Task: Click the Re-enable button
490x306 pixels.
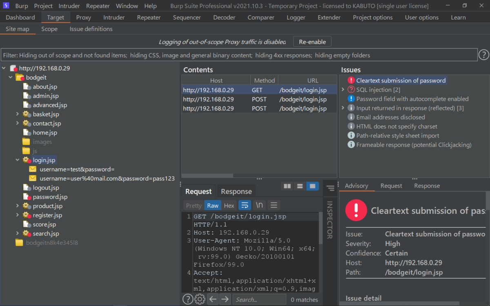Action: [x=312, y=42]
